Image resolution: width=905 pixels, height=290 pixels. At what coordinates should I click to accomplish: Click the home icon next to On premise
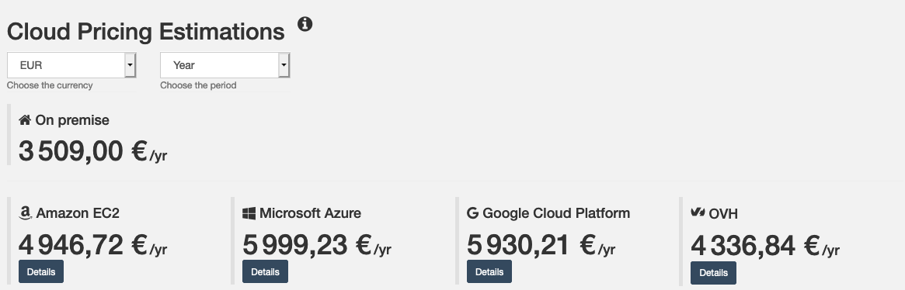point(25,120)
